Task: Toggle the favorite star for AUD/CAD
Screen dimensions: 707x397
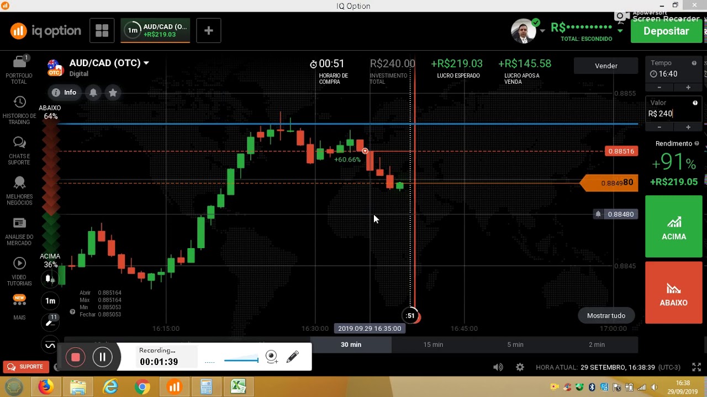Action: (x=113, y=93)
